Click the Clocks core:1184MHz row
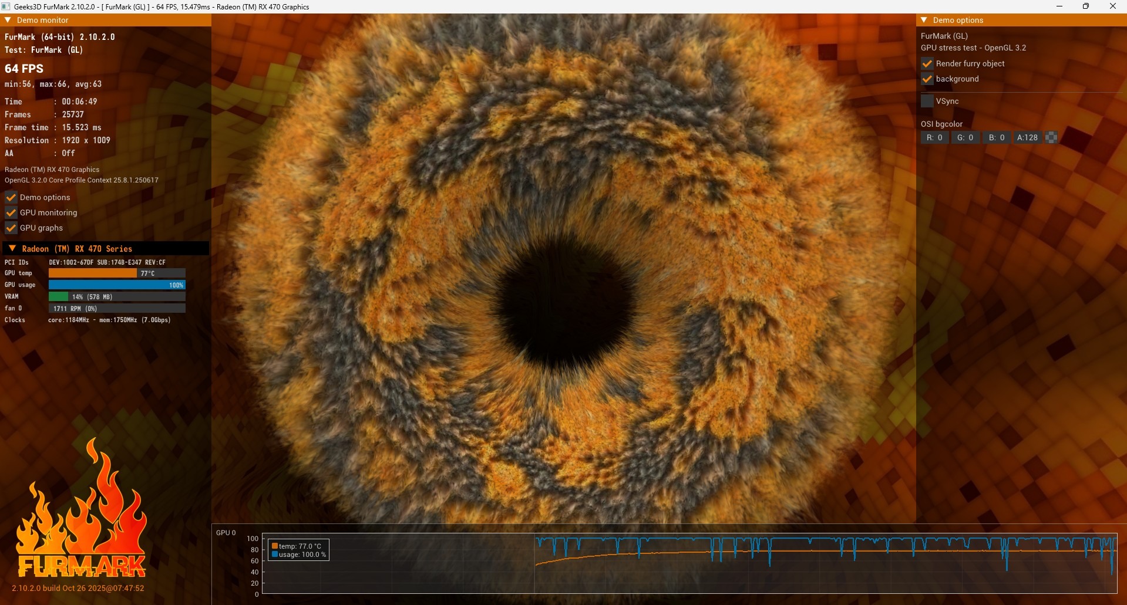 point(88,320)
